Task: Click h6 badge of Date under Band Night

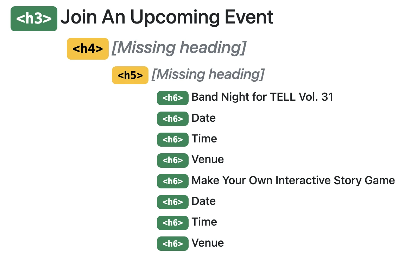Action: [x=172, y=119]
